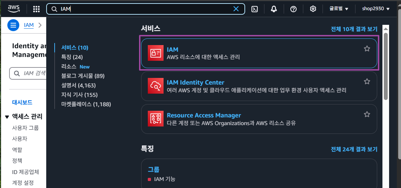The width and height of the screenshot is (401, 188).
Task: Collapse the 액세스 관리 section
Action: click(7, 117)
